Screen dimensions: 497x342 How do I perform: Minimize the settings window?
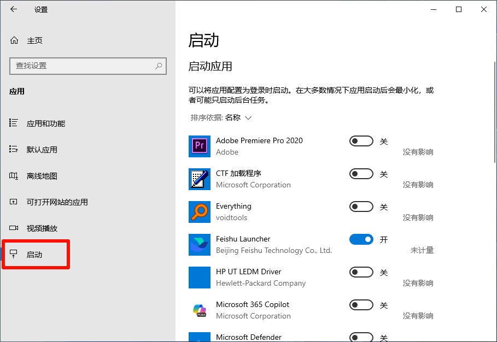434,9
